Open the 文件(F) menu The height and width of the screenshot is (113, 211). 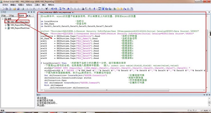(x=5, y=5)
